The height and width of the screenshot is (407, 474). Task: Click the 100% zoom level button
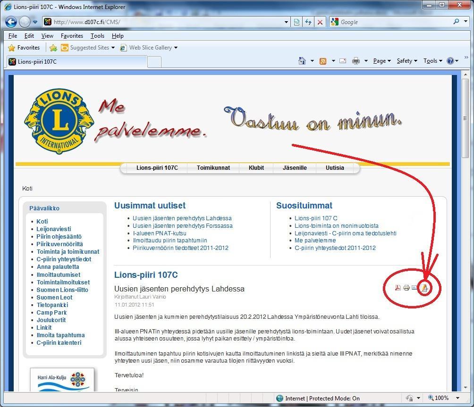tap(439, 398)
